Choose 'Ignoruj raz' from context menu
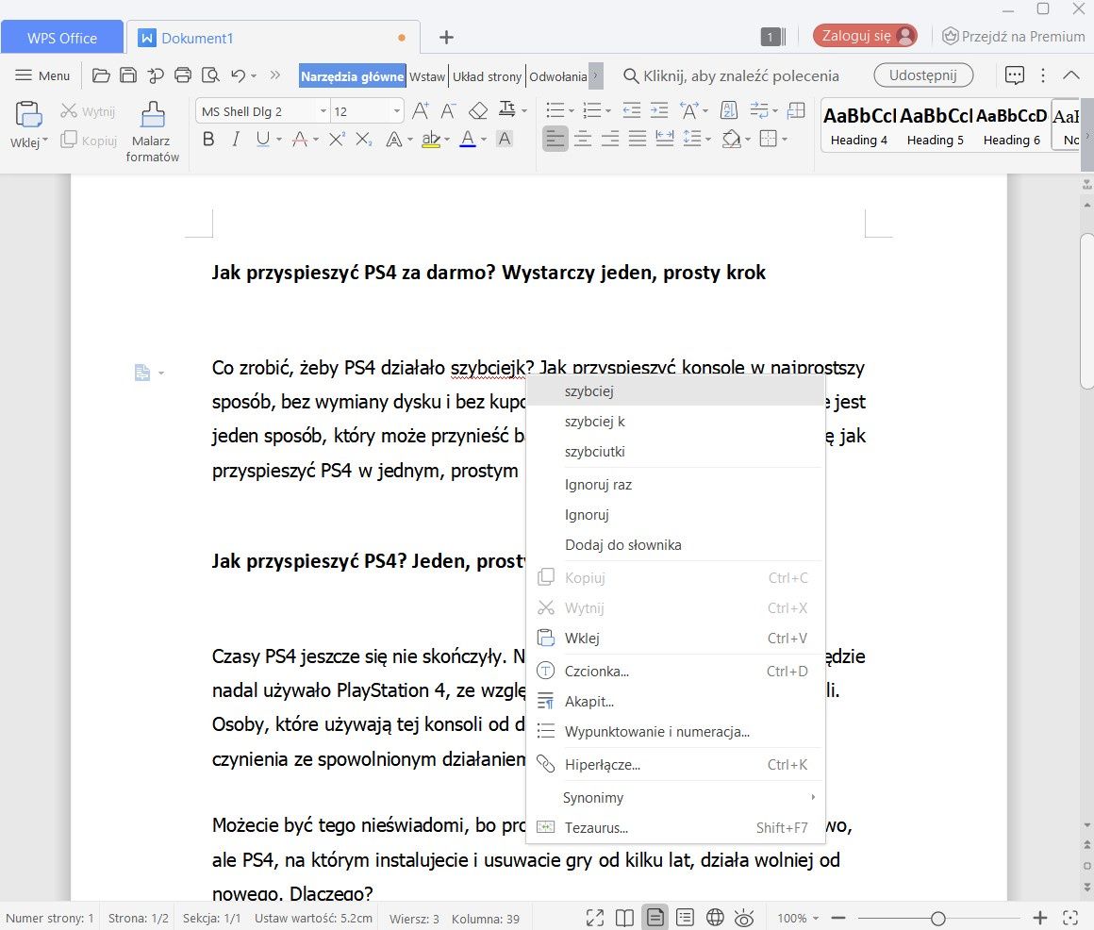Image resolution: width=1094 pixels, height=930 pixels. 674,484
